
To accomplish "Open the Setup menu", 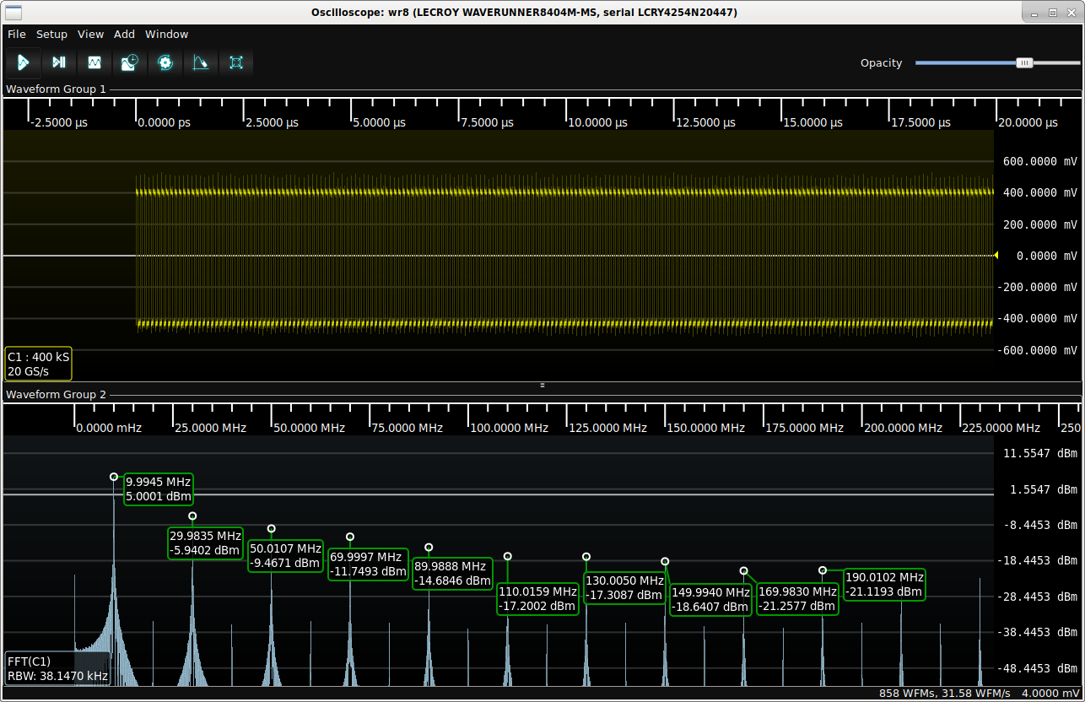I will tap(51, 35).
